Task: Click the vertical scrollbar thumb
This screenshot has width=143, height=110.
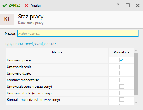Action: coord(136,74)
